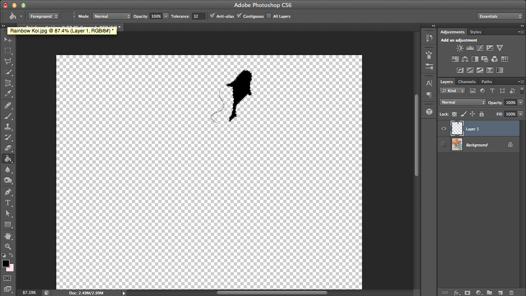
Task: Click the foreground color swatch
Action: pos(6,264)
